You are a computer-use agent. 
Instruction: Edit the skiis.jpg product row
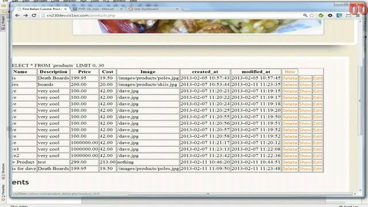click(317, 85)
